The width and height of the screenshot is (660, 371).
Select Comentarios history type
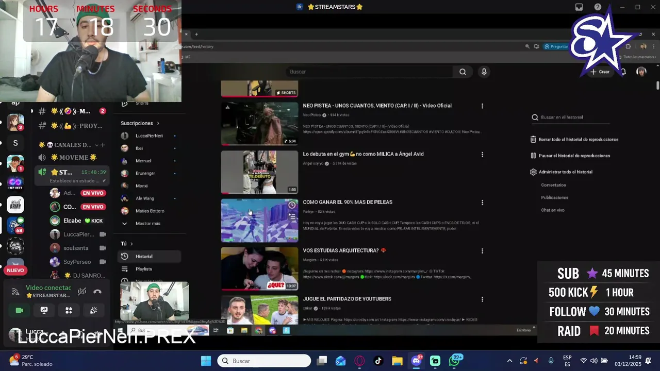[x=553, y=185]
